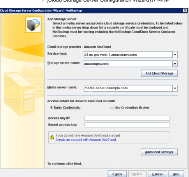This screenshot has height=177, width=189.
Task: Follow the Create an account with Amazon GovCloud link
Action: [86, 140]
